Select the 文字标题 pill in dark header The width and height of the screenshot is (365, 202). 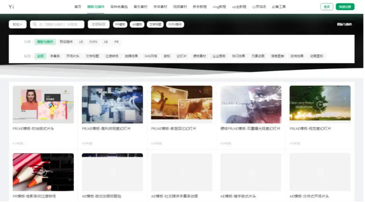coord(155,24)
